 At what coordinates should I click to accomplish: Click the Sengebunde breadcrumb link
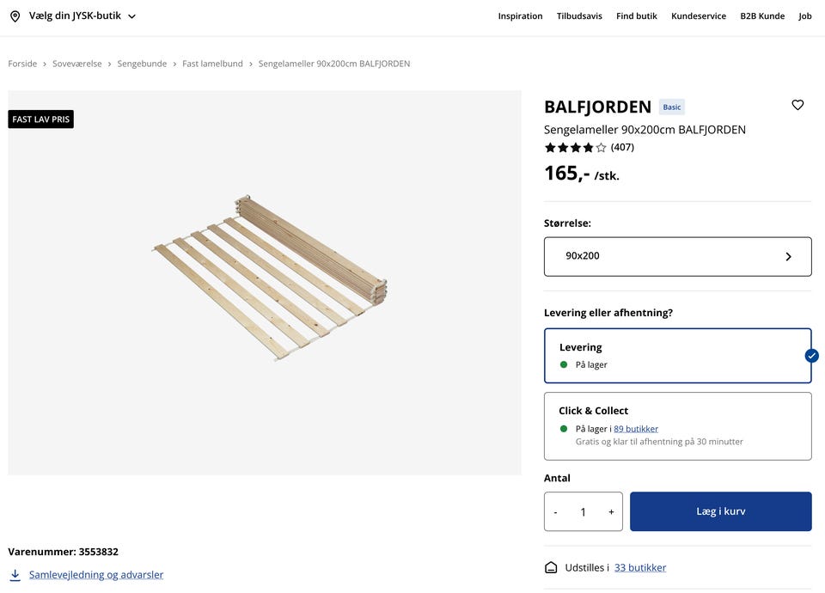tap(141, 63)
